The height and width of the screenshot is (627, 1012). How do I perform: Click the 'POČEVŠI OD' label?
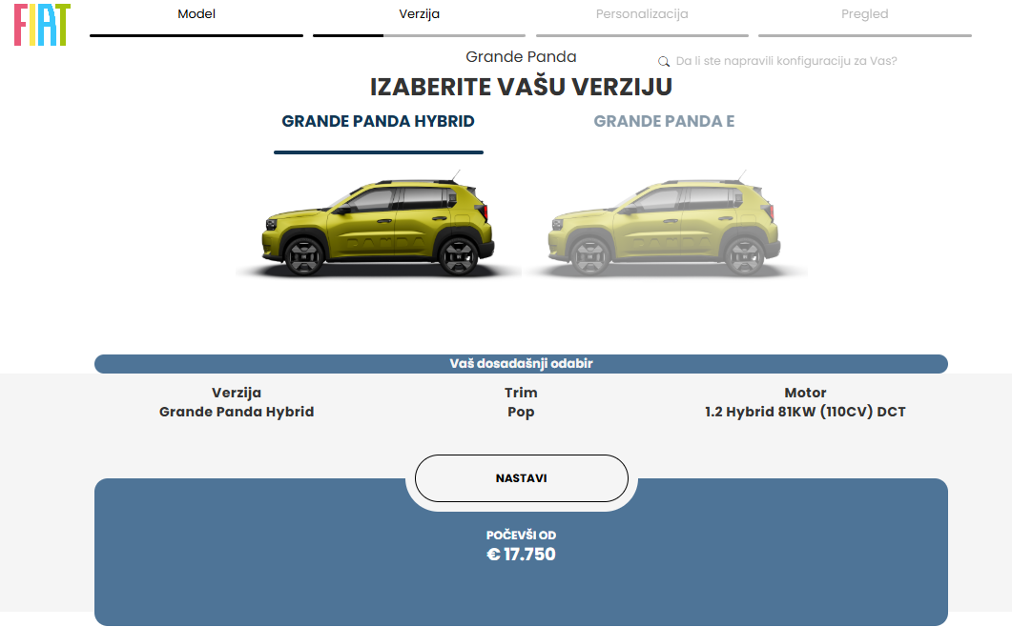coord(521,536)
